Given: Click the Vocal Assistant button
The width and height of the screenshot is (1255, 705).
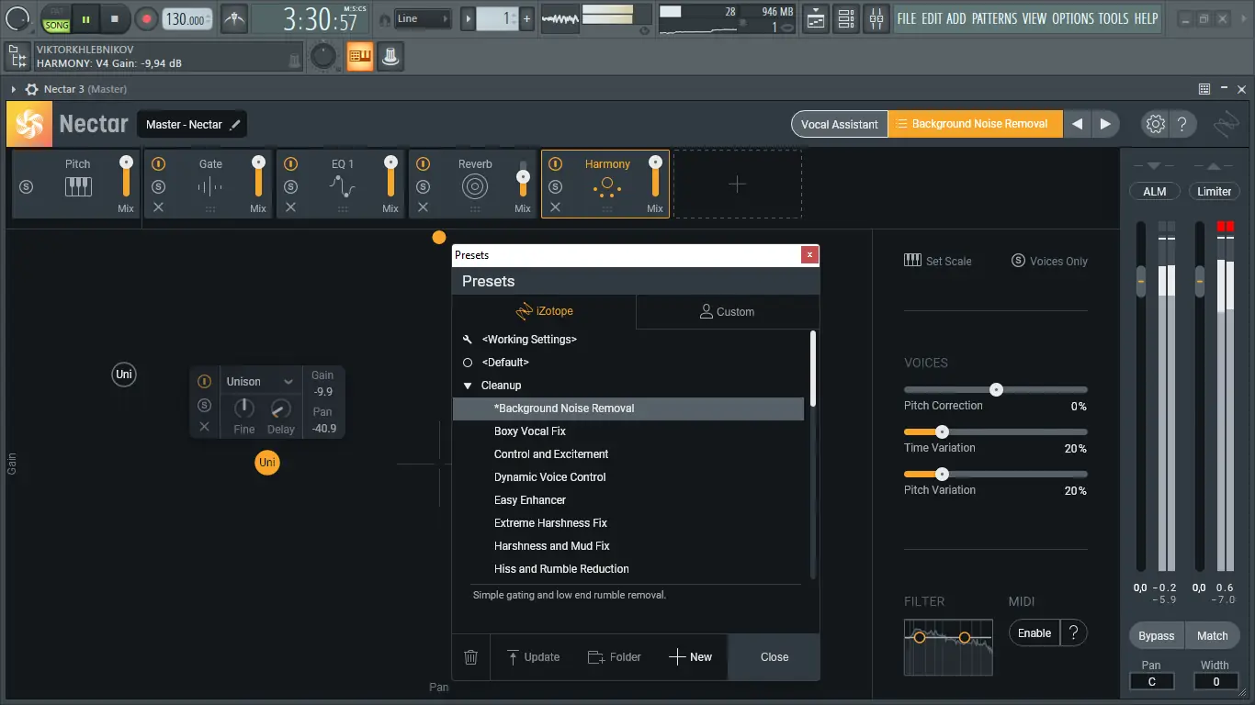Looking at the screenshot, I should [x=839, y=125].
